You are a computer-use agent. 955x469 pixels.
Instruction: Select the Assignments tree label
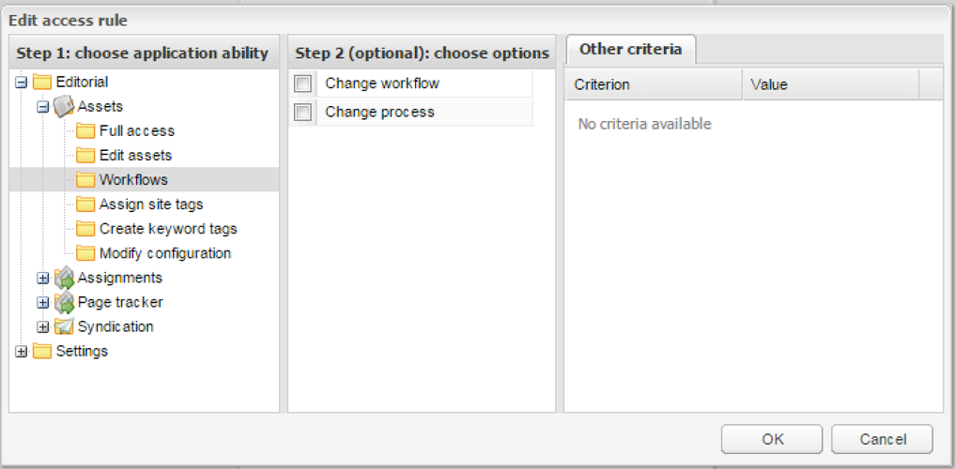pos(120,278)
